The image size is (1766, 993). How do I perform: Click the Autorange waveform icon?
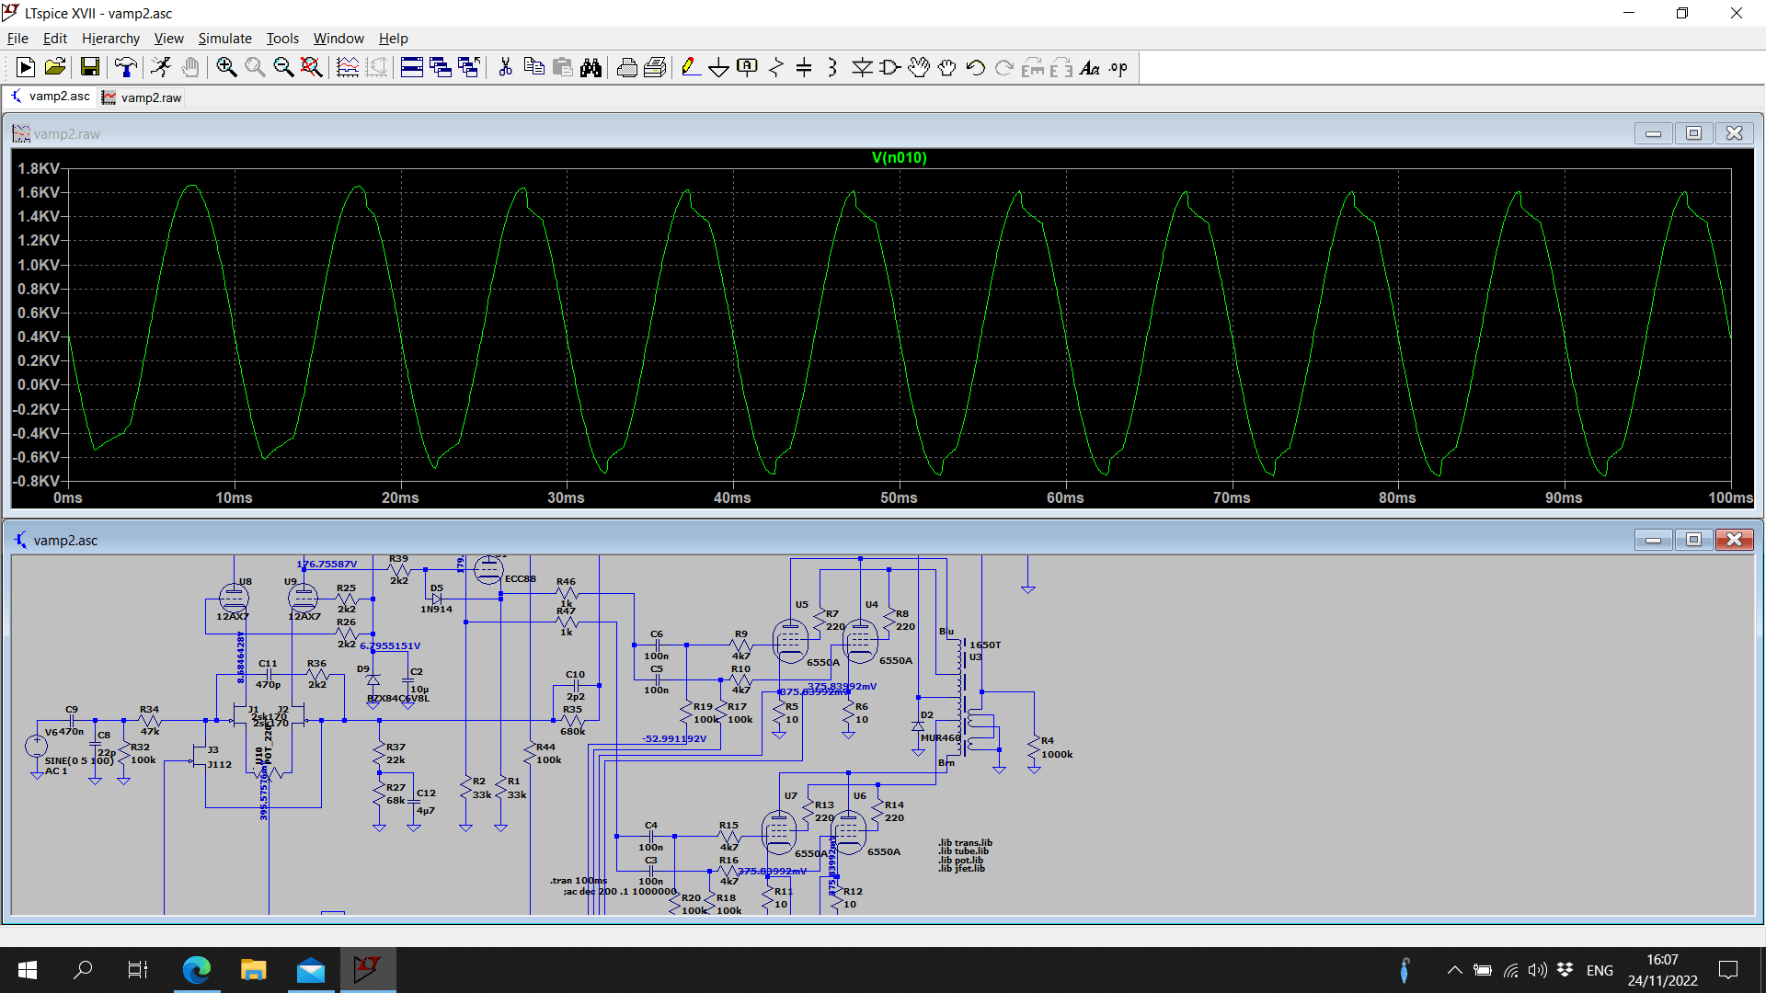tap(348, 67)
